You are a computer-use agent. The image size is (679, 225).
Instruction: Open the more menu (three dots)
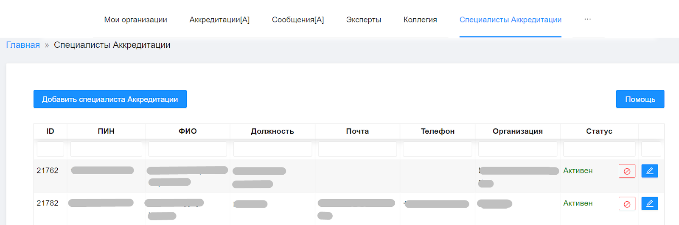587,19
